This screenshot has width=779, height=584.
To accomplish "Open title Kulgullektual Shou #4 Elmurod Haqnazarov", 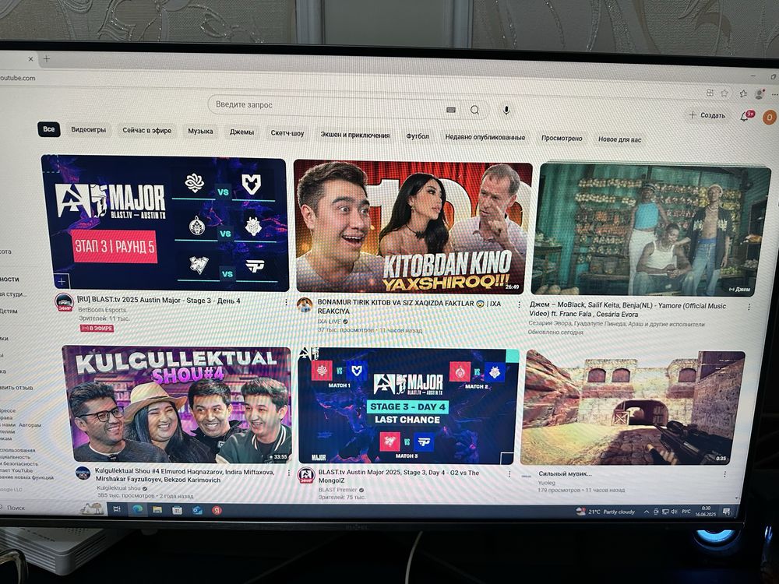I will [185, 475].
